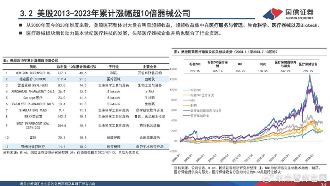This screenshot has width=330, height=186.
Task: Click the chart source note starting '资料来源：公司公告'
Action: (x=247, y=170)
